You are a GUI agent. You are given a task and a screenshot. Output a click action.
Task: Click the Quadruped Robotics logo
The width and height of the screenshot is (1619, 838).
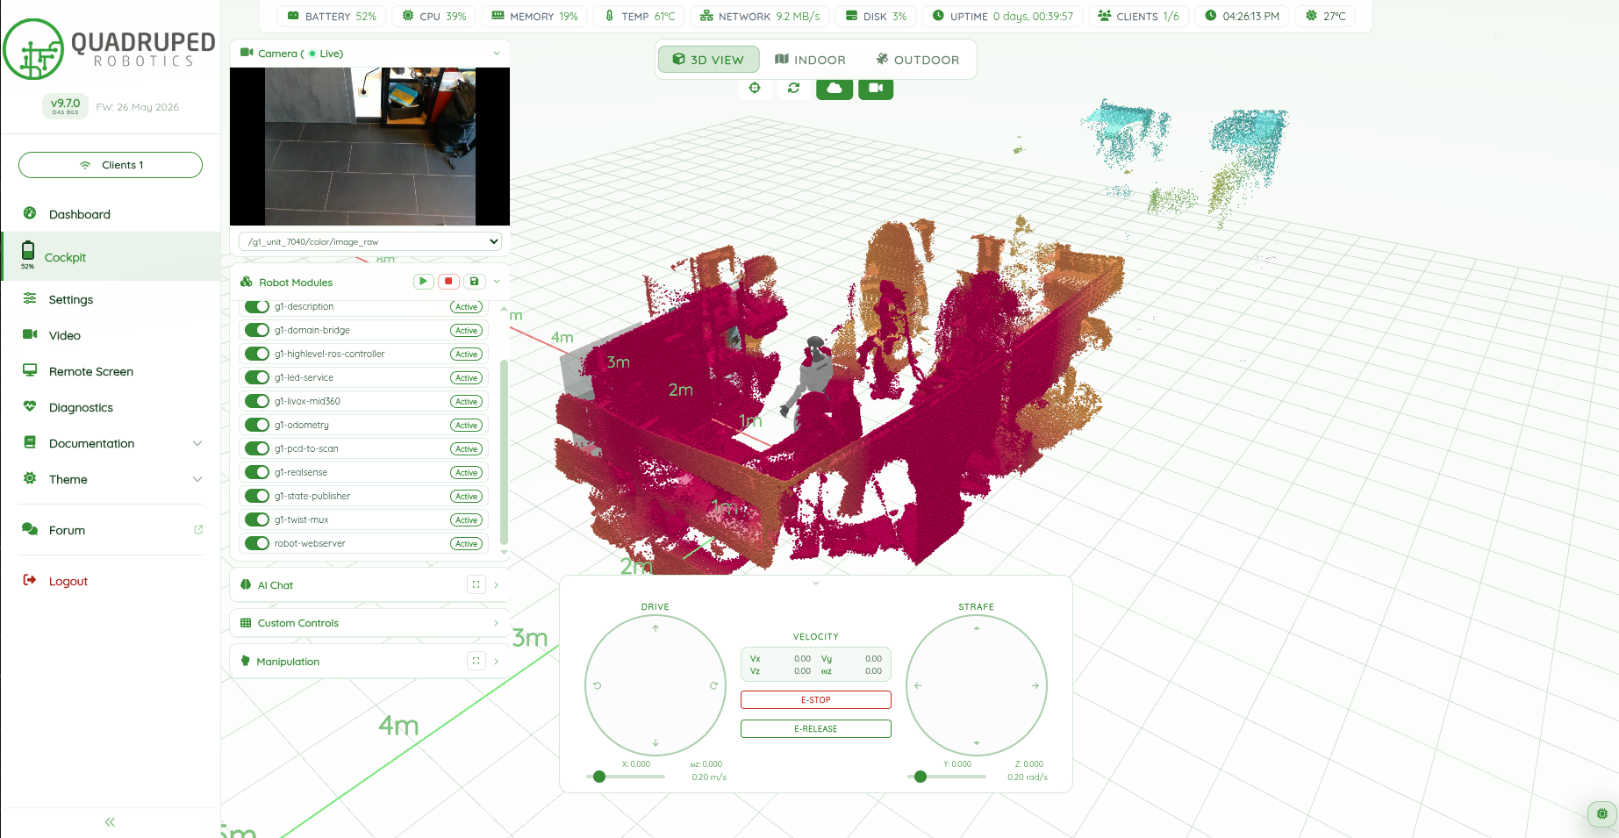coord(110,51)
